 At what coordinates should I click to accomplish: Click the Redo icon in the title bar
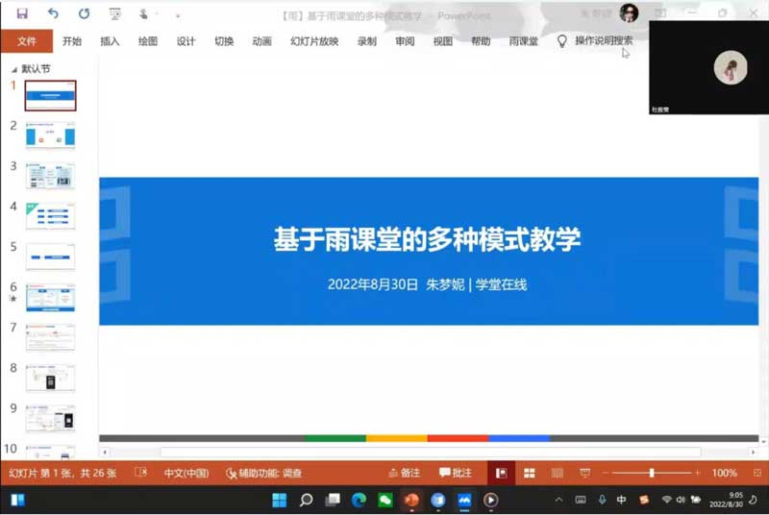84,13
